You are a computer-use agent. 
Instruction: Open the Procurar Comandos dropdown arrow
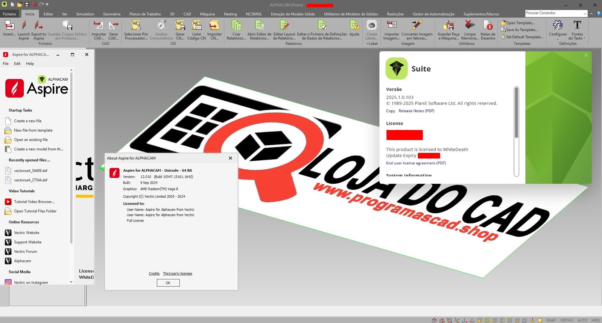click(585, 14)
